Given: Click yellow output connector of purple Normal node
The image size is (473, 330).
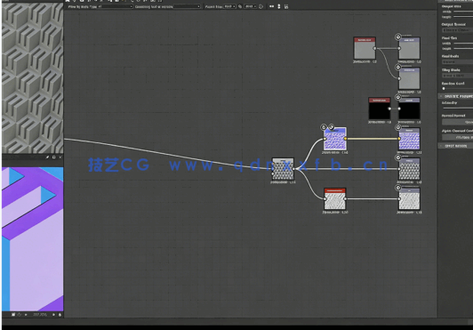Looking at the screenshot, I should pyautogui.click(x=345, y=139).
